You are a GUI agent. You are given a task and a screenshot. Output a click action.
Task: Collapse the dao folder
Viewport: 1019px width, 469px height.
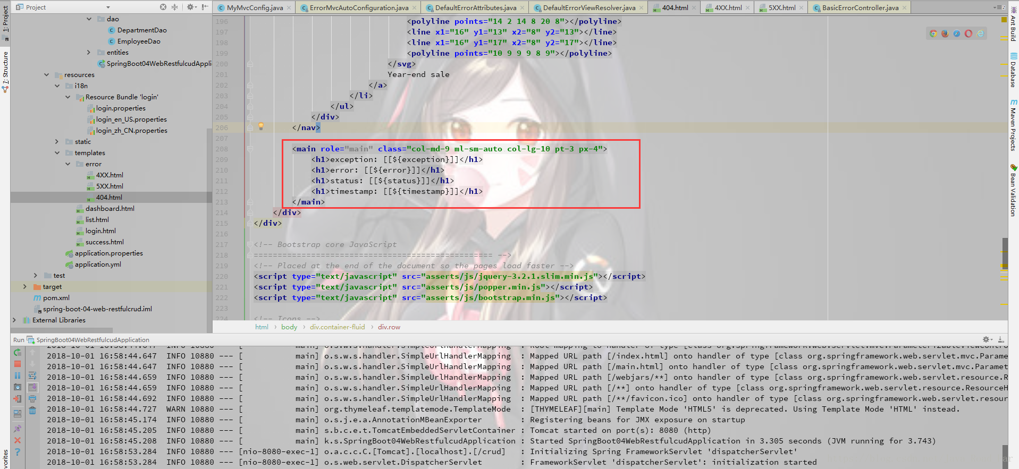coord(89,19)
